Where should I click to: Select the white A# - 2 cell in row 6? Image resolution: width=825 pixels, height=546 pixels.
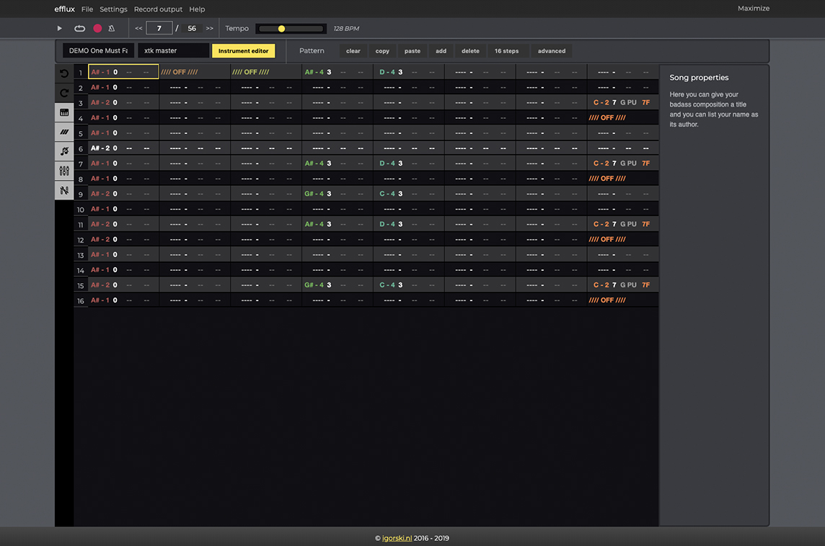coord(123,148)
